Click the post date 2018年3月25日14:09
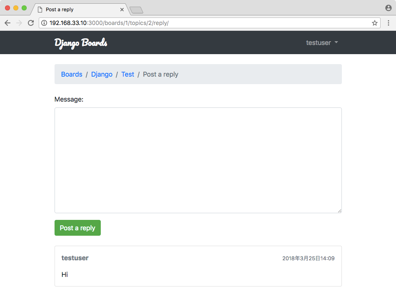The image size is (396, 304). pos(309,258)
